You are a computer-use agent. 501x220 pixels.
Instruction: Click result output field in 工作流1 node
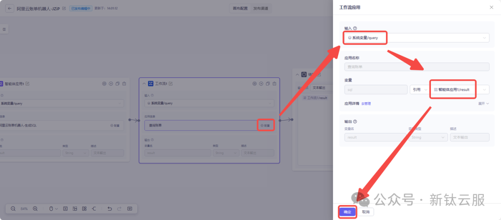click(178, 153)
